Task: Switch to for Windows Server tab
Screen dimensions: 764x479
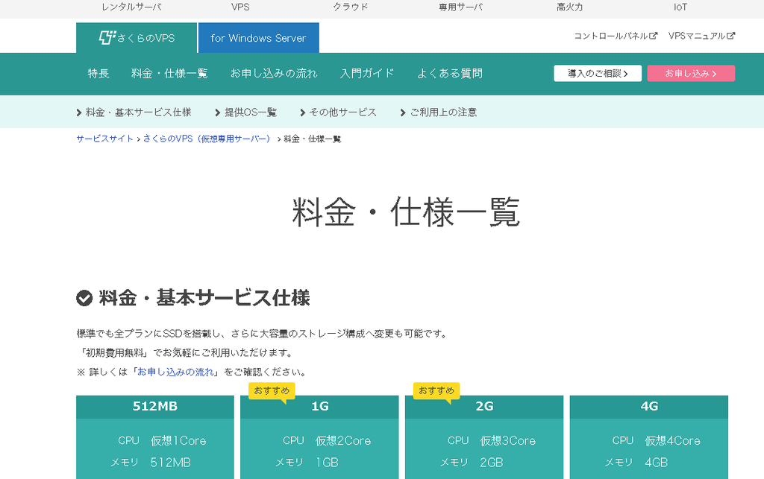Action: (x=258, y=37)
